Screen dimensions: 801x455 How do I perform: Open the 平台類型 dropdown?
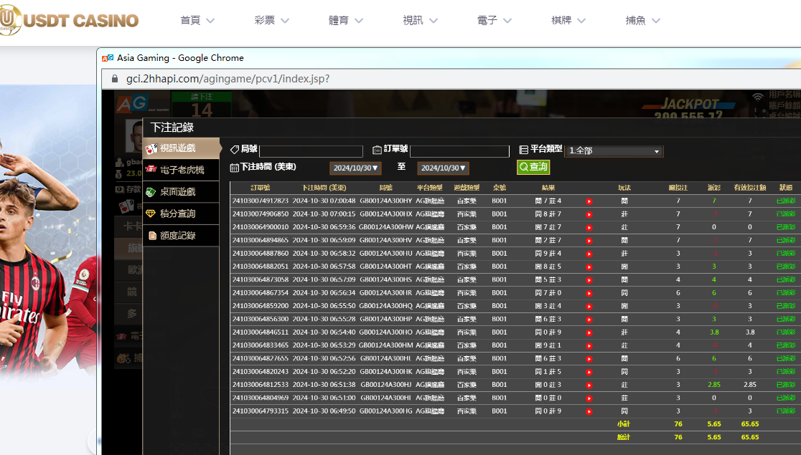[614, 151]
